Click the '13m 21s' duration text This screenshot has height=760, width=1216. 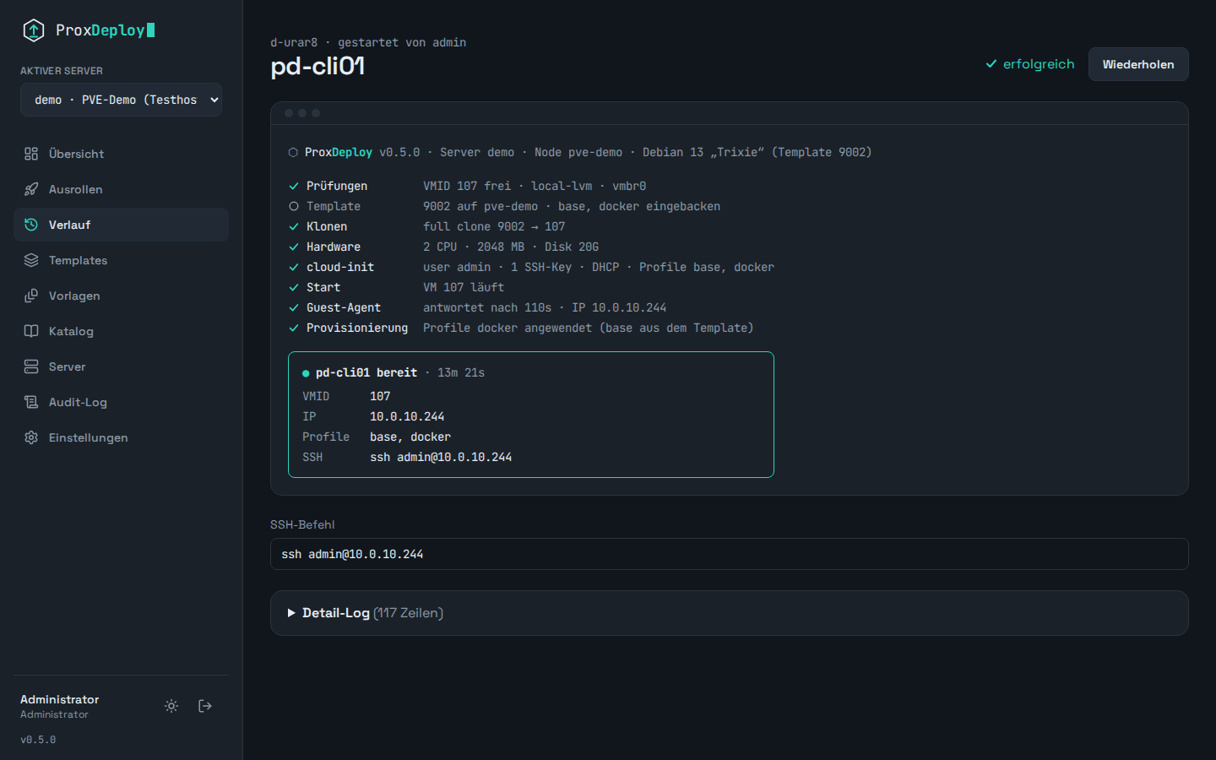click(461, 372)
